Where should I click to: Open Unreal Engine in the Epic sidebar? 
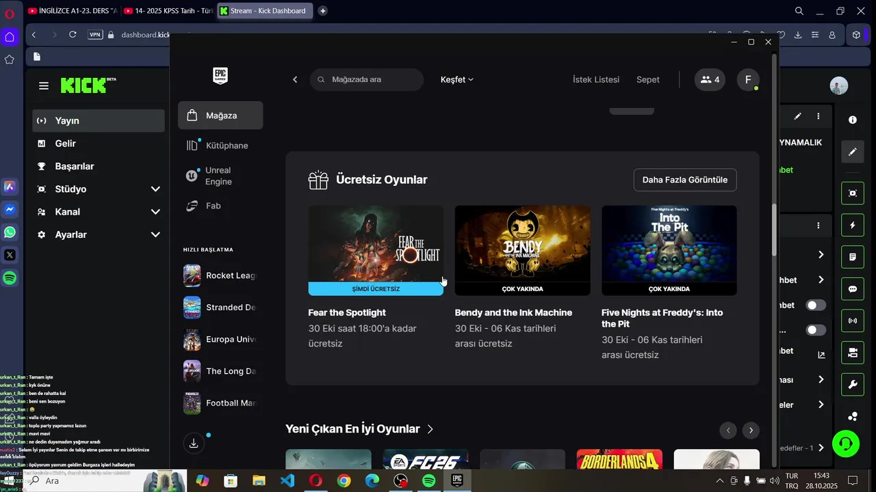tap(220, 176)
